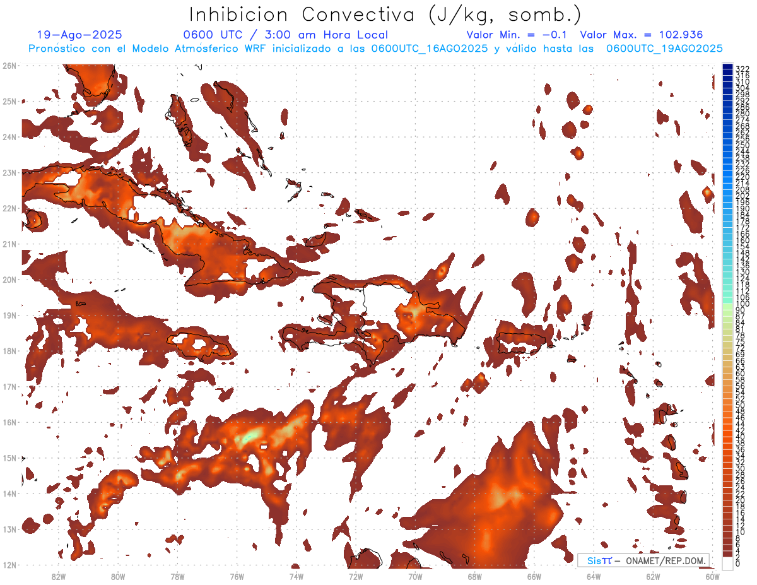Click the darkest blue swatch atop the color scale
This screenshot has width=757, height=585.
tap(727, 68)
